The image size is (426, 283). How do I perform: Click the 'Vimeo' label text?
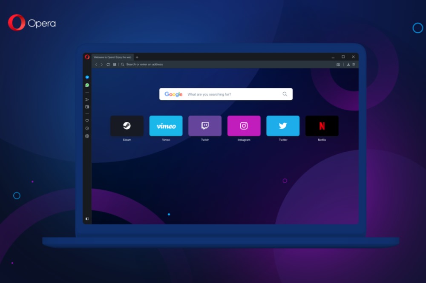click(x=166, y=140)
